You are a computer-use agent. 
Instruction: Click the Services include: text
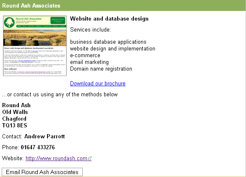pos(90,29)
